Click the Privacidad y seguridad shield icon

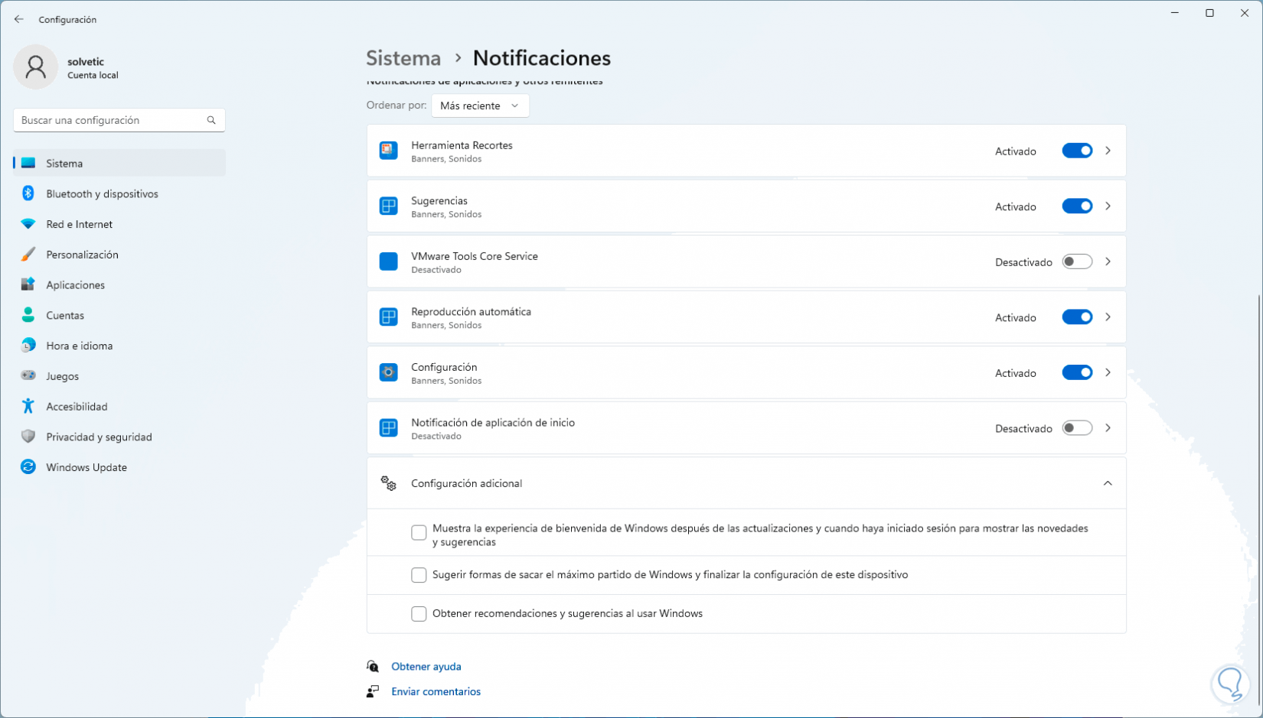[x=28, y=437]
